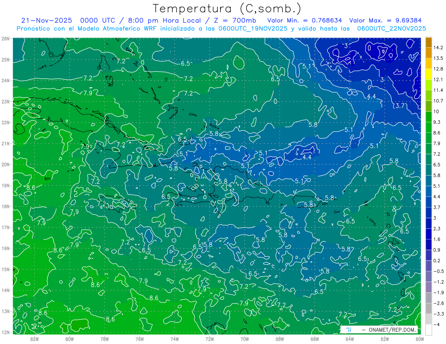
Task: Click the longitude label "76W"
Action: pyautogui.click(x=139, y=338)
